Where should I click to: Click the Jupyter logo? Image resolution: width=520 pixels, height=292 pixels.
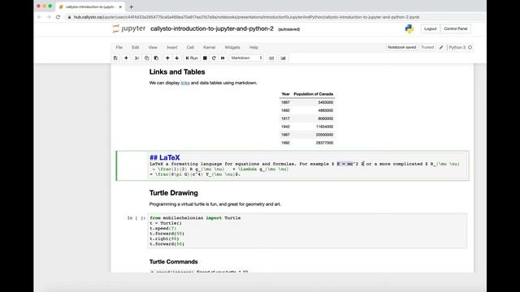pos(129,29)
